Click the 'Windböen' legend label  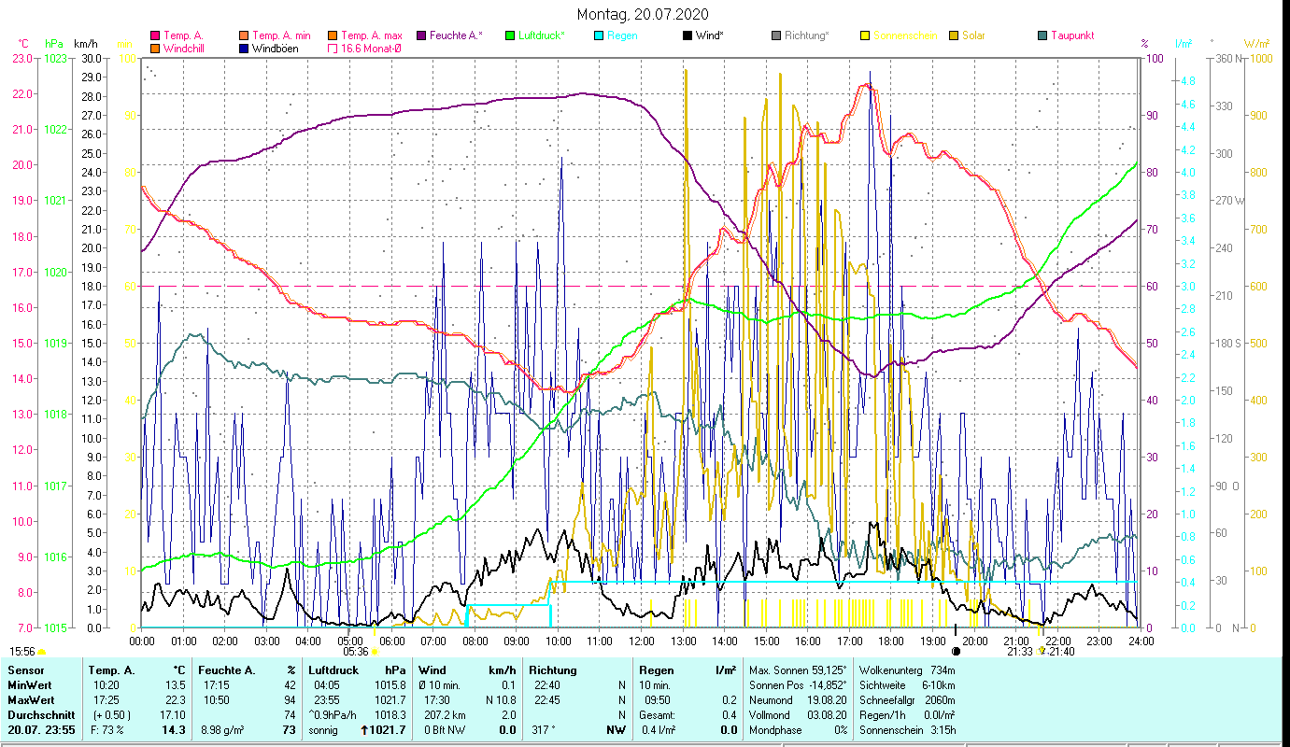point(276,48)
